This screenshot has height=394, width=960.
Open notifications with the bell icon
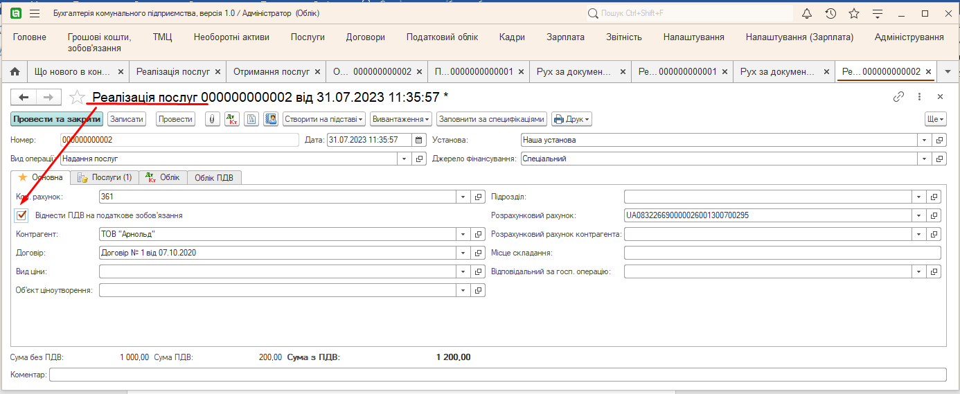click(x=807, y=14)
